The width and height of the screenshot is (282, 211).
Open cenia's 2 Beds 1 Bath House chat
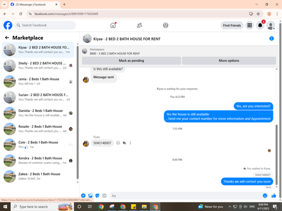point(38,82)
